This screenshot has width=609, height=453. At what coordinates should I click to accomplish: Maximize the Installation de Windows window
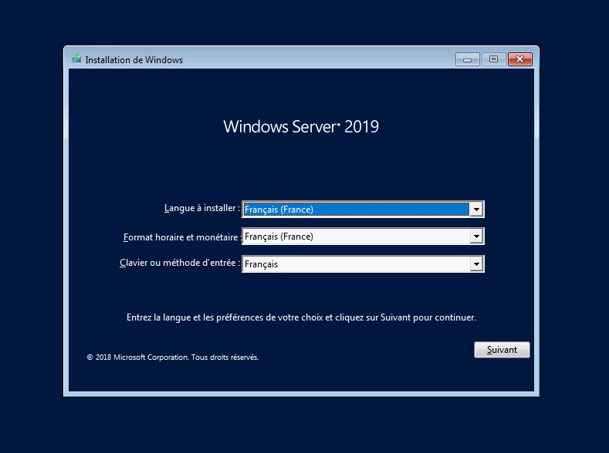tap(494, 59)
